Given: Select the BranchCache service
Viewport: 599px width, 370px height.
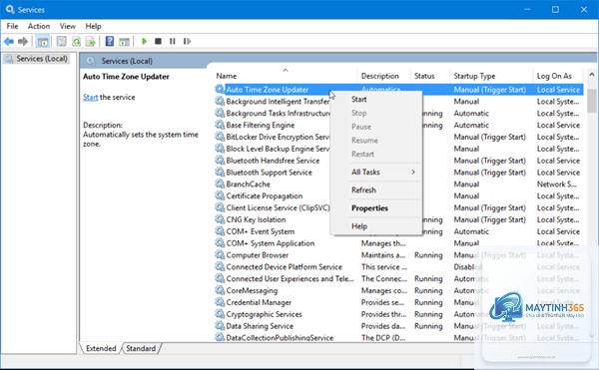Looking at the screenshot, I should [x=248, y=185].
